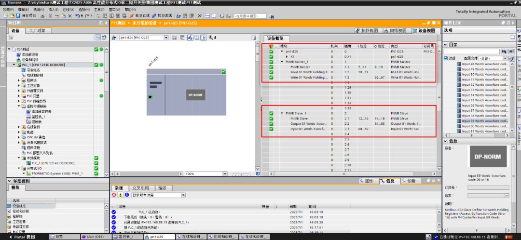Select 在线和诊断 under PLC_1
Image resolution: width=521 pixels, height=240 pixels.
point(35,75)
